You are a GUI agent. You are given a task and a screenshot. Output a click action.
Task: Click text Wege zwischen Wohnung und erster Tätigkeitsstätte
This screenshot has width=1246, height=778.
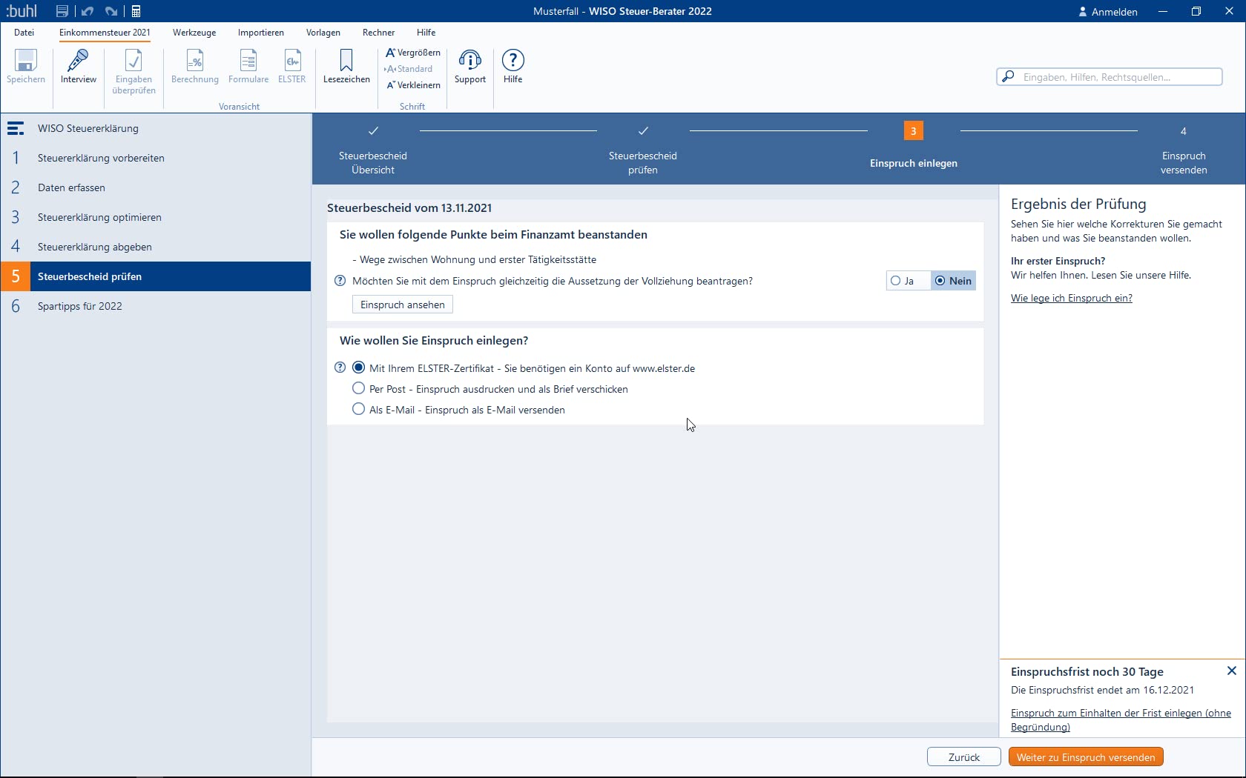478,259
